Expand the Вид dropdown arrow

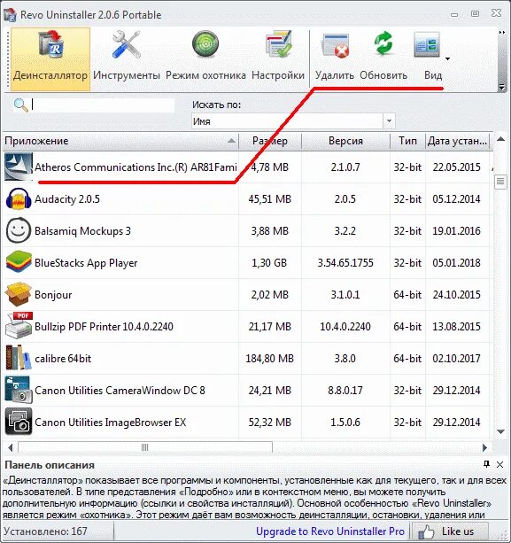point(447,58)
